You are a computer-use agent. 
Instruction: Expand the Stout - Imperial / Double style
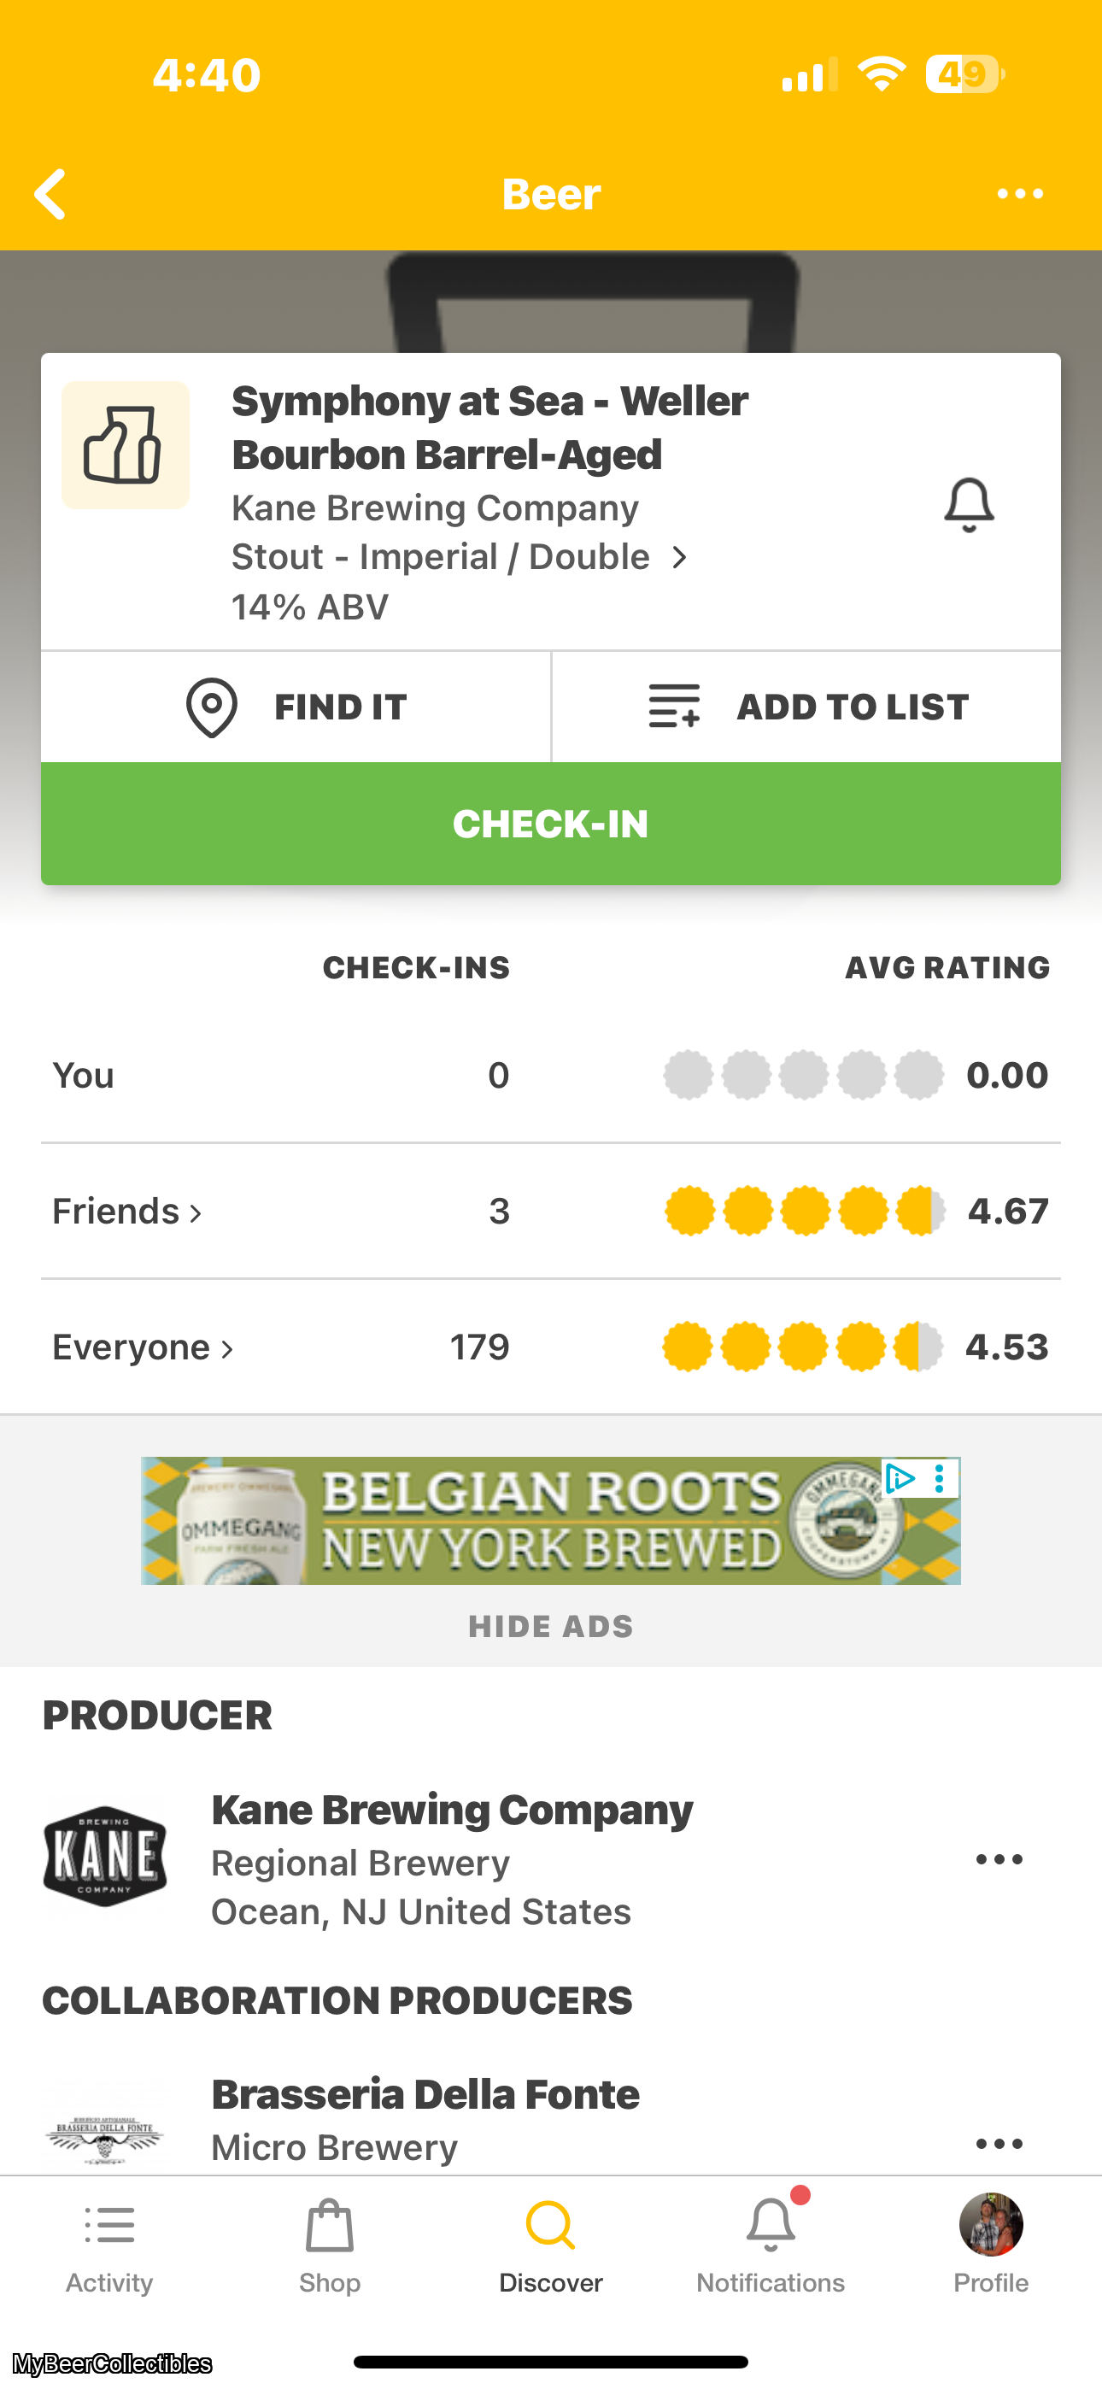(460, 557)
